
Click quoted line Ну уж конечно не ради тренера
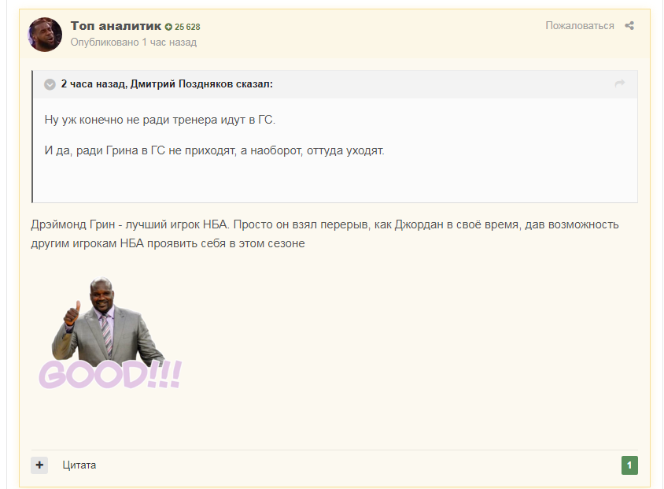tap(160, 120)
